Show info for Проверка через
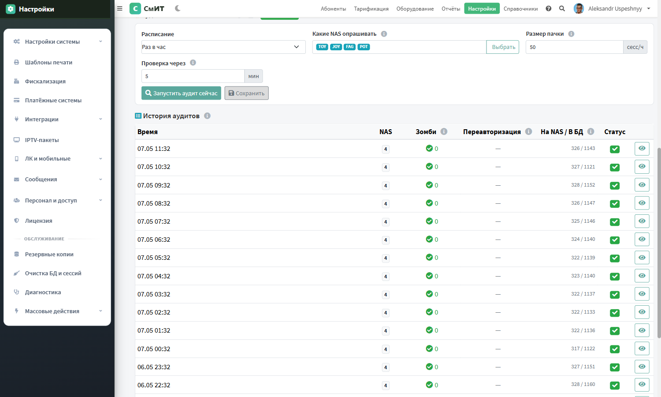Viewport: 661px width, 397px height. tap(193, 63)
